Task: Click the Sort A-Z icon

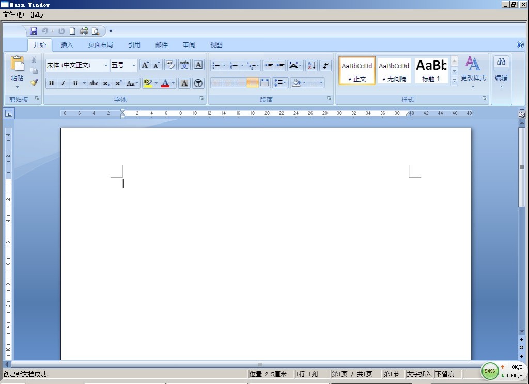Action: [x=311, y=65]
